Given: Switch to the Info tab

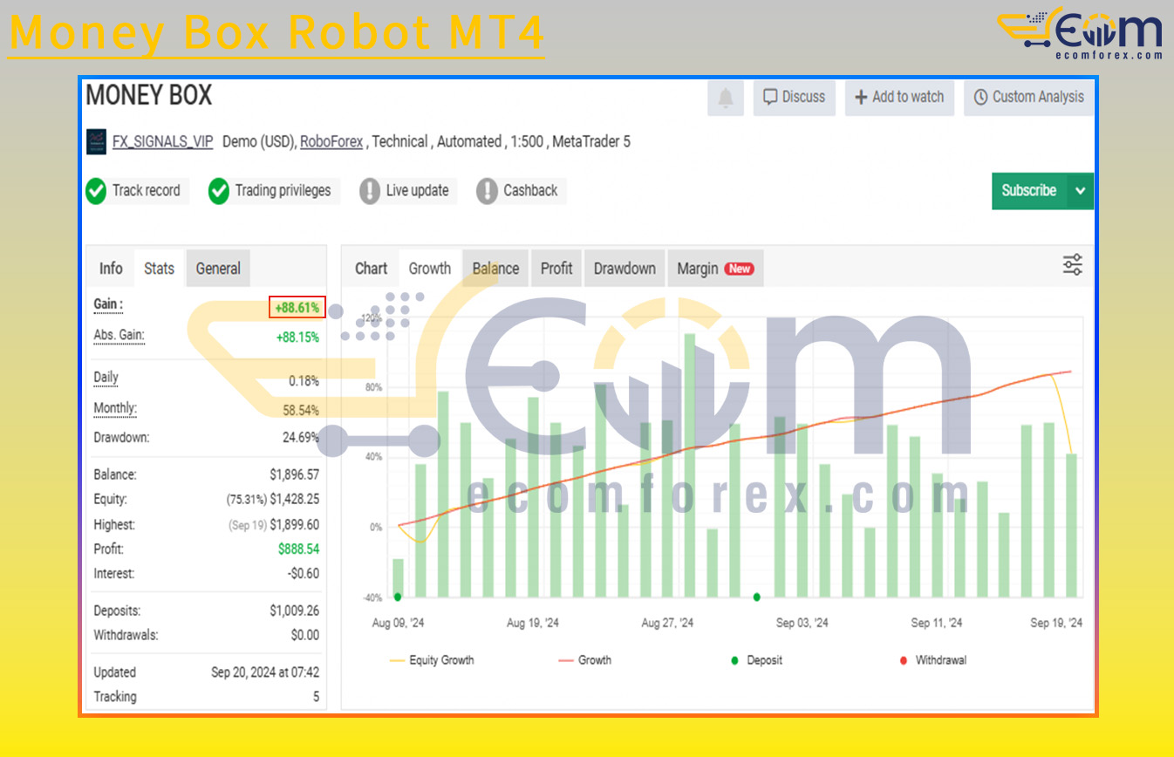Looking at the screenshot, I should pos(111,269).
